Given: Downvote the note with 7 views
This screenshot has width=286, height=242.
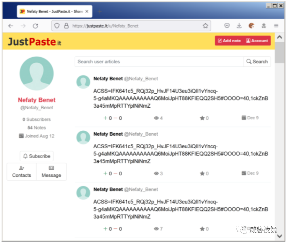Looking at the screenshot, I should (x=115, y=229).
